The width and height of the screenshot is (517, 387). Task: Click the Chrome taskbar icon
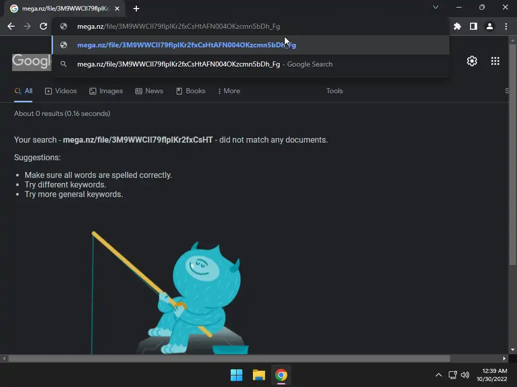(281, 375)
